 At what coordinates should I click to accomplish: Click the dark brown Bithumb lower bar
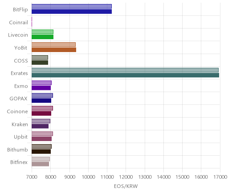41,152
